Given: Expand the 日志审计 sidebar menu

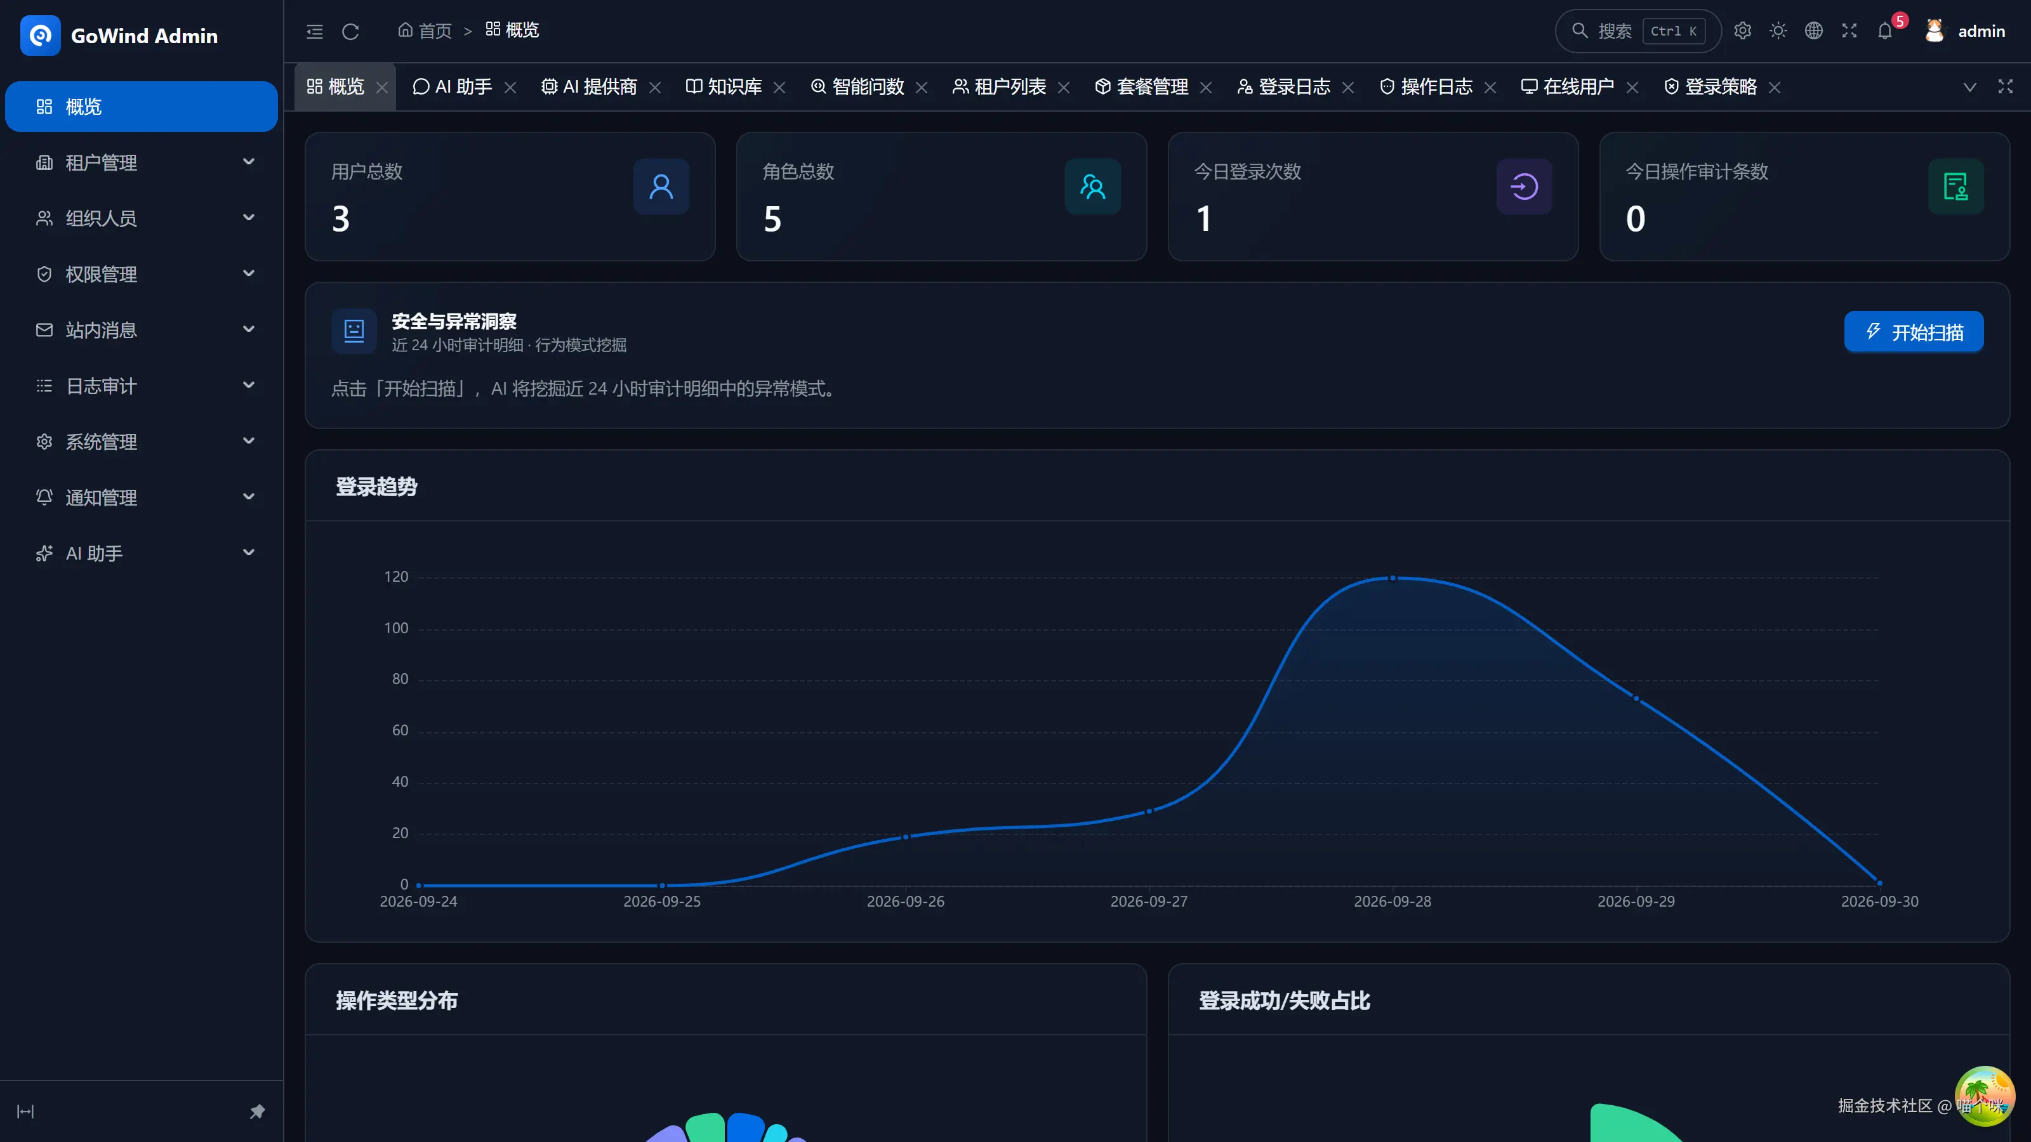Looking at the screenshot, I should tap(141, 385).
